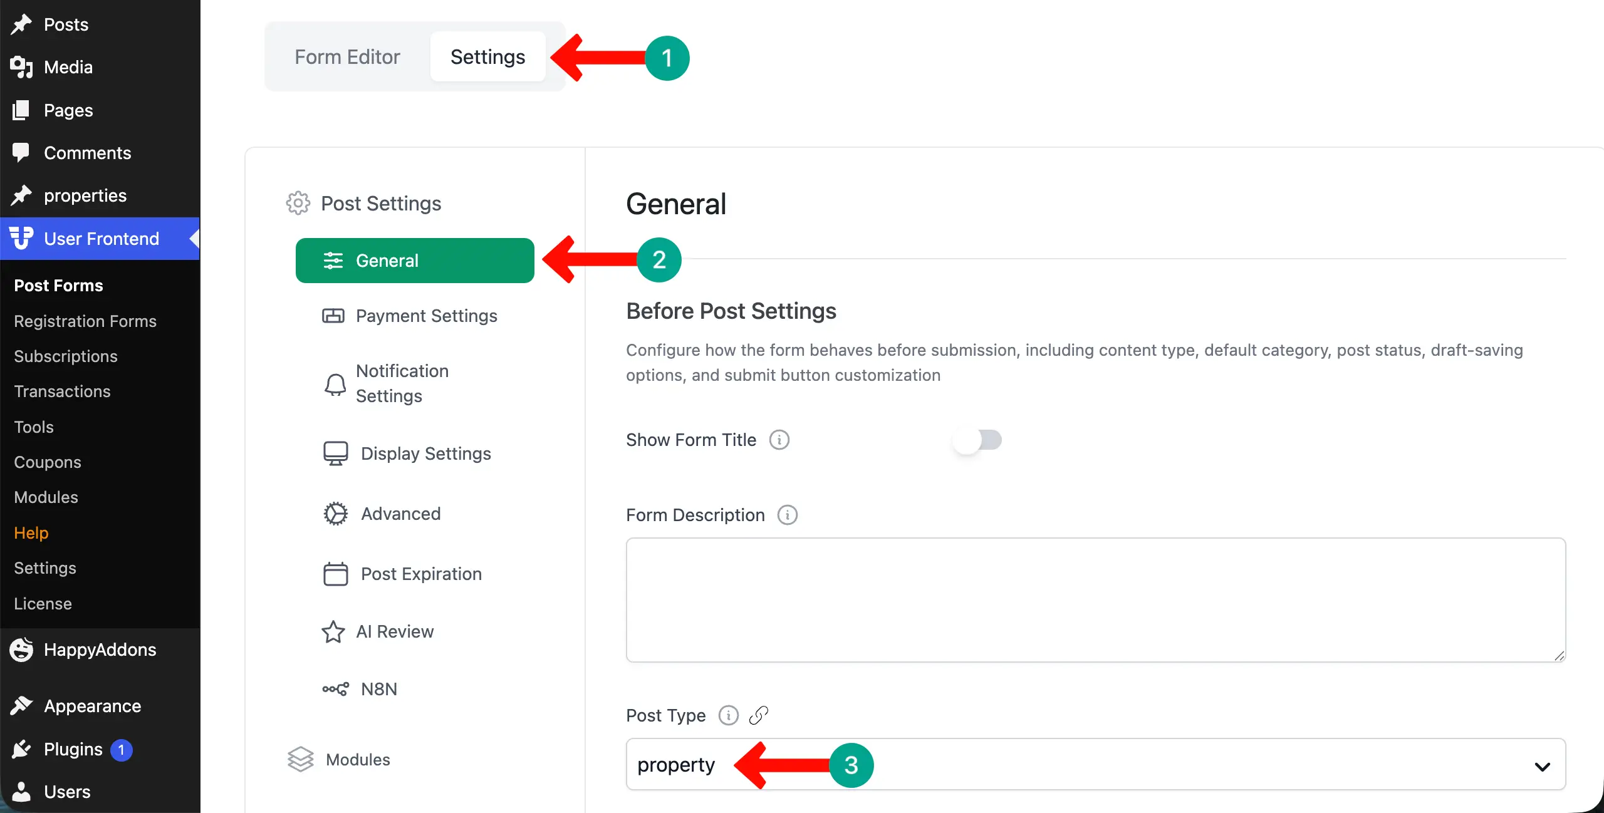Toggle the Show Form Title switch
1604x813 pixels.
click(977, 440)
